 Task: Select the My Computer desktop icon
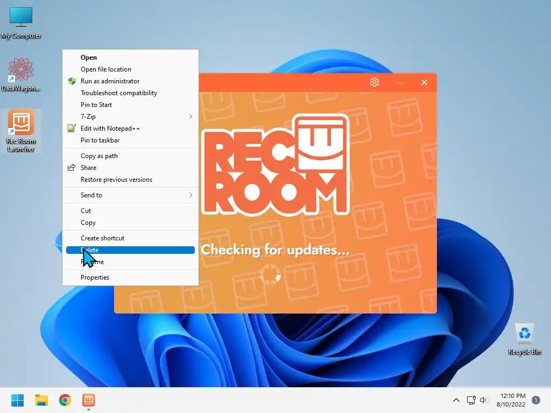pyautogui.click(x=21, y=23)
